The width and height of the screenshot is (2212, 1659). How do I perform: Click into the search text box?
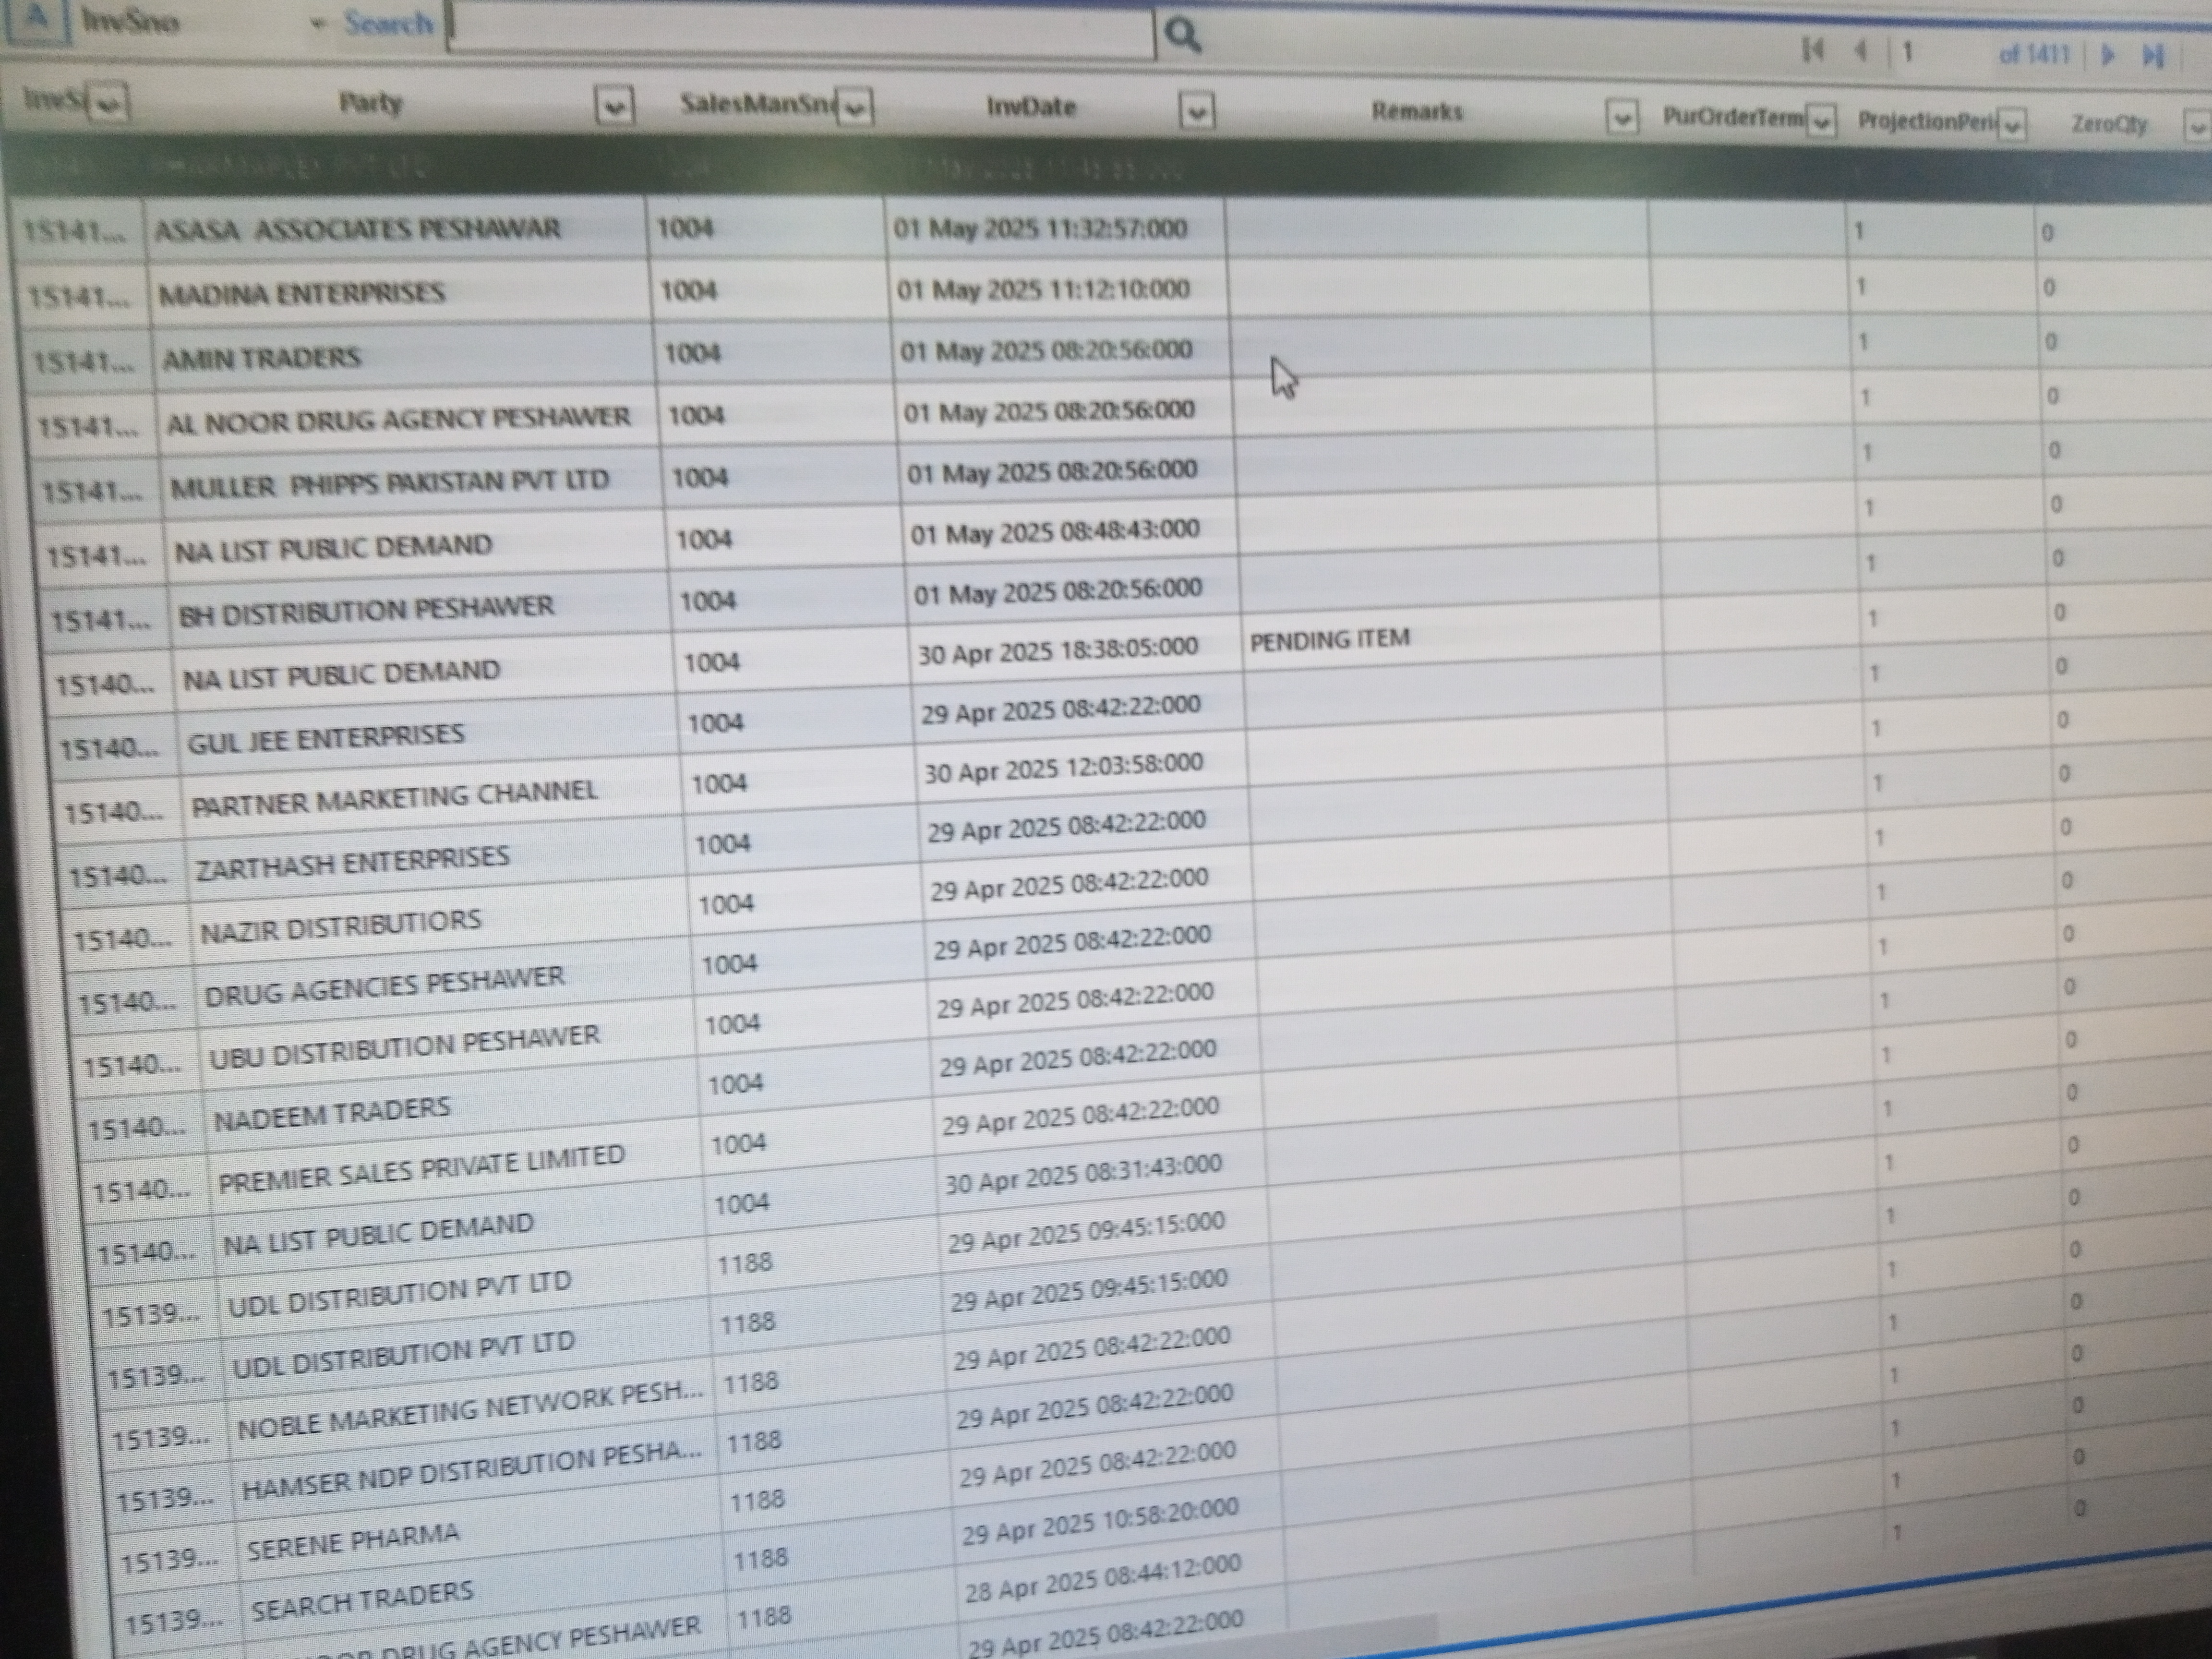point(800,30)
